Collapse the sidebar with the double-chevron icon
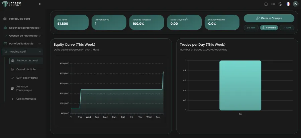301x138 pixels. (40, 4)
